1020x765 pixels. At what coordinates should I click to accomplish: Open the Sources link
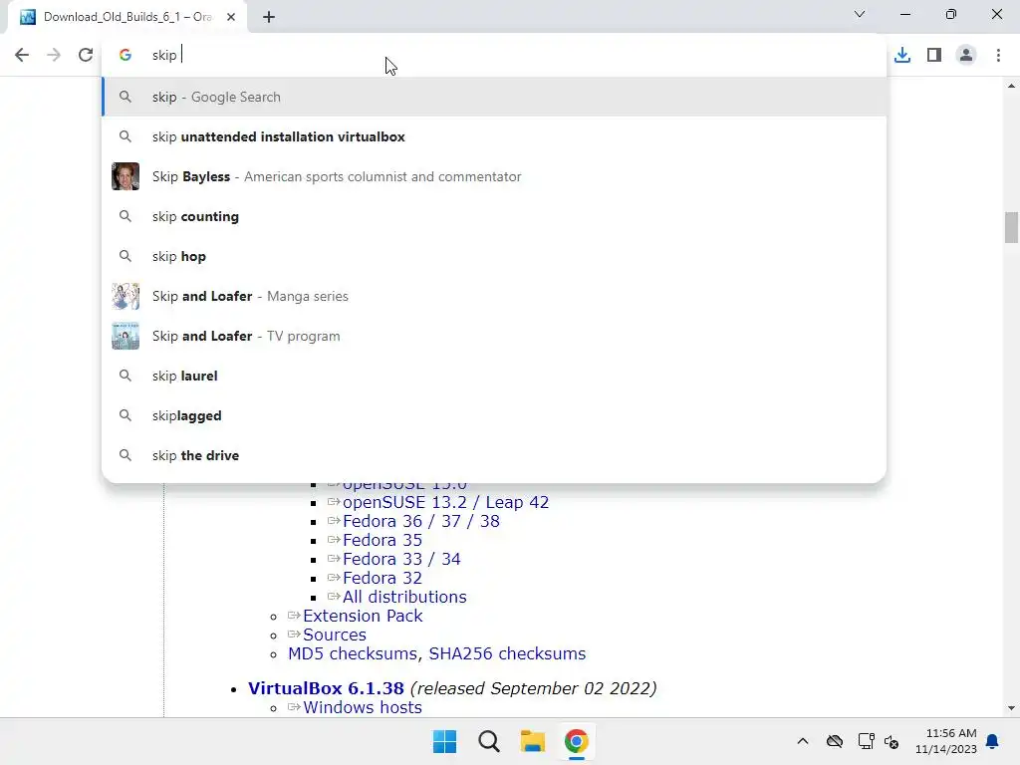(335, 635)
